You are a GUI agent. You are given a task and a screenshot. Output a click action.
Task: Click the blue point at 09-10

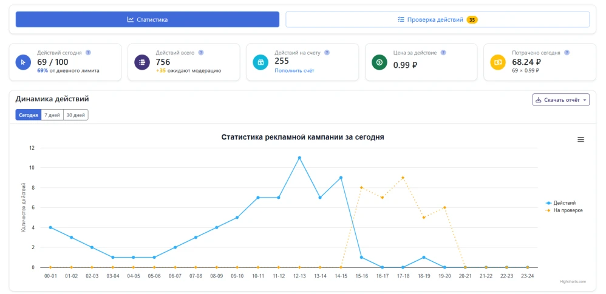coord(237,218)
